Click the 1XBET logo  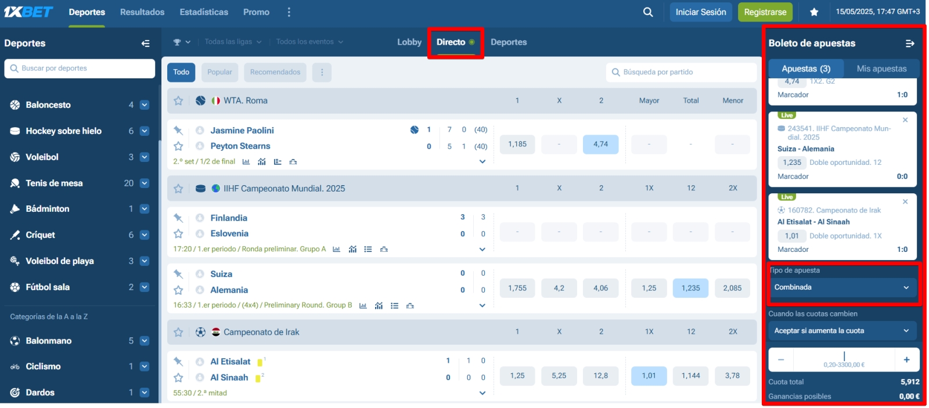pyautogui.click(x=28, y=12)
